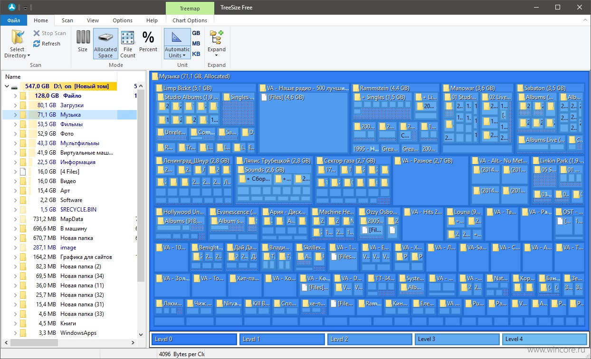This screenshot has width=591, height=359.
Task: Select Level 1 color legend
Action: pos(282,339)
